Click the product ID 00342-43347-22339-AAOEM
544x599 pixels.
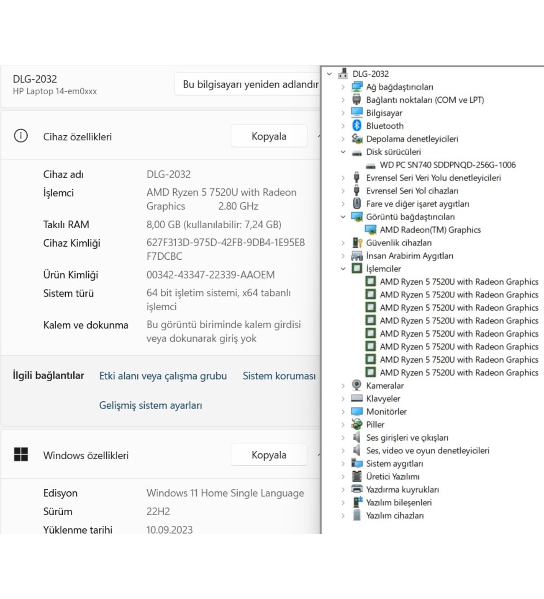(x=210, y=275)
